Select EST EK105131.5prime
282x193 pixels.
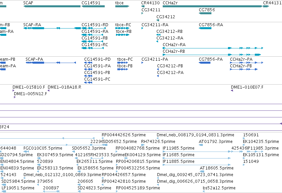coord(261,155)
